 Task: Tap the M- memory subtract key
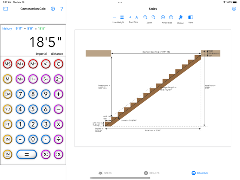point(33,64)
